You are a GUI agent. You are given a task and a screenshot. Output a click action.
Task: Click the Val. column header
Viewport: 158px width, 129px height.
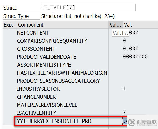[x=140, y=25]
